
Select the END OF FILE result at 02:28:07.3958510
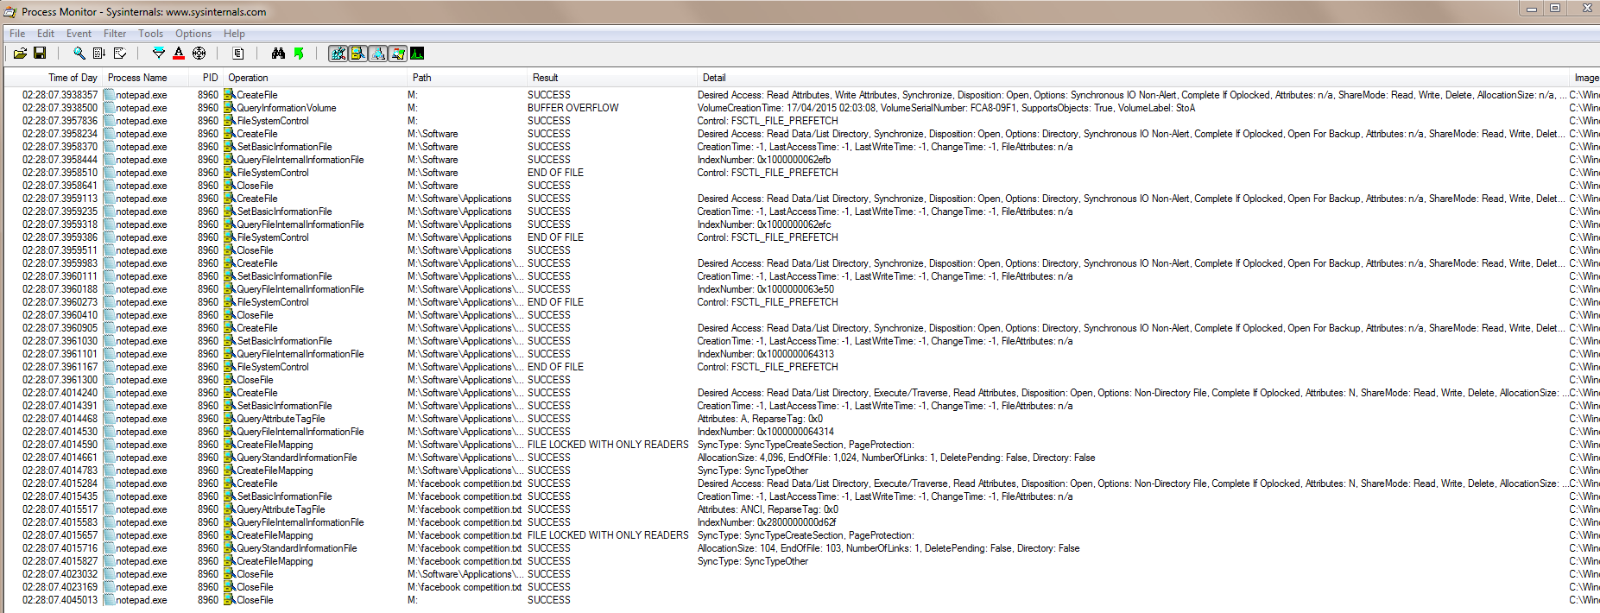point(555,173)
